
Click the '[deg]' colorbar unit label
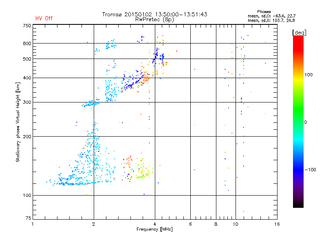pyautogui.click(x=299, y=33)
